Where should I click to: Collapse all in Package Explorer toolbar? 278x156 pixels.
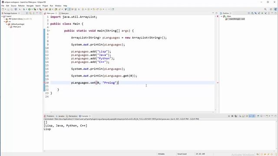(x=27, y=13)
